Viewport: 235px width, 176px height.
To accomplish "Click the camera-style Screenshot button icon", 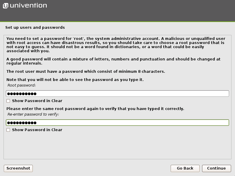I will (18, 168).
